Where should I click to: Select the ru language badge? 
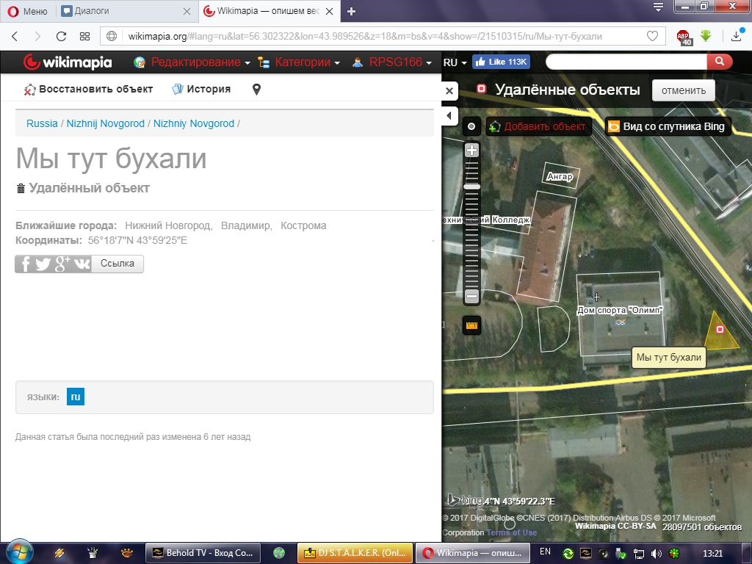[76, 397]
